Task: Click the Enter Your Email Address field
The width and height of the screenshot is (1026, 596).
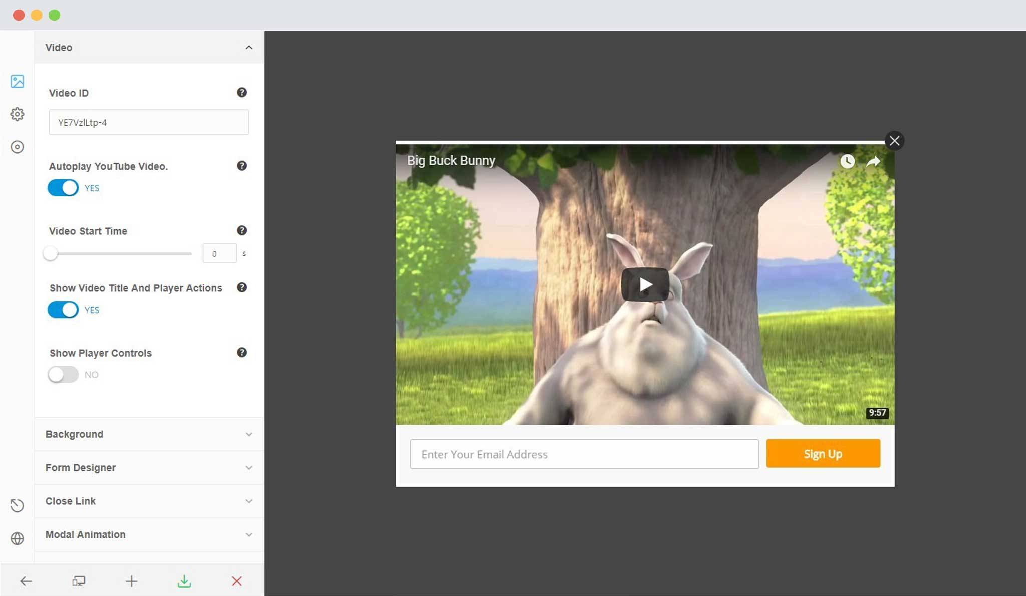Action: (x=584, y=454)
